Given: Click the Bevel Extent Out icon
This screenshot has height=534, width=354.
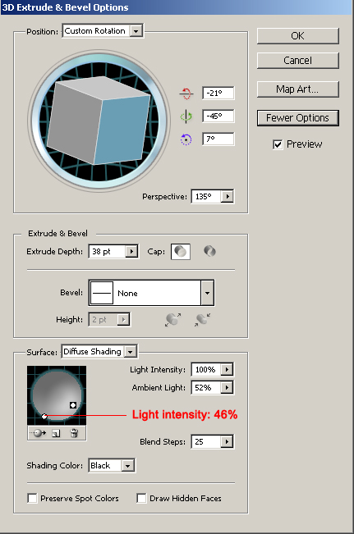Looking at the screenshot, I should [x=173, y=319].
